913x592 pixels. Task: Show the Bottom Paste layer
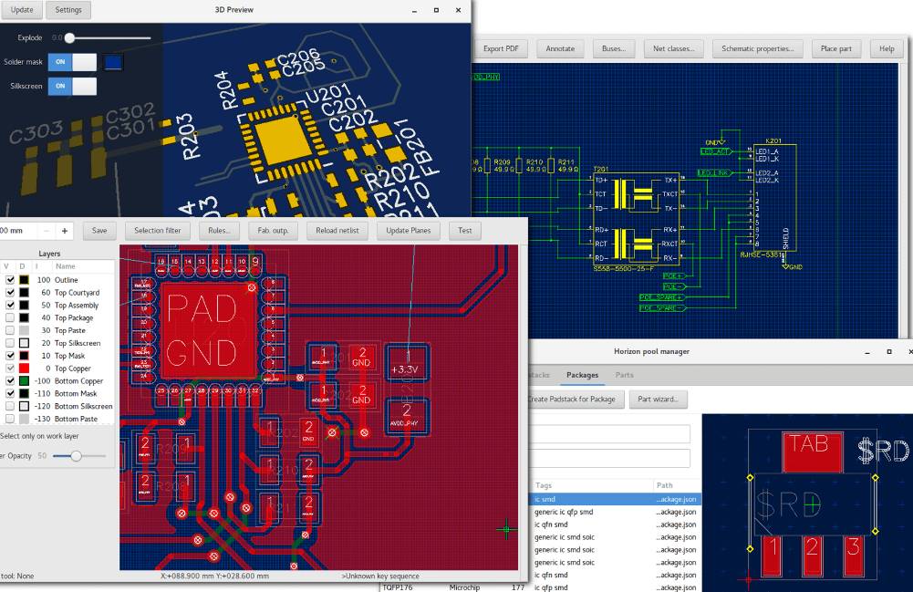(x=10, y=419)
